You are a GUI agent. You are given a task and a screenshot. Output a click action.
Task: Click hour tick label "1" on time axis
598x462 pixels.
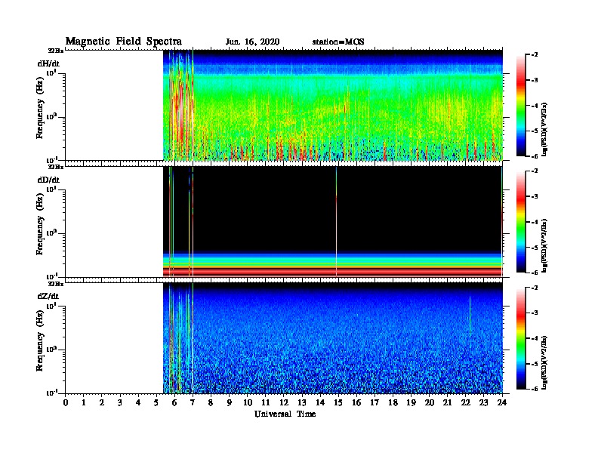tap(84, 402)
